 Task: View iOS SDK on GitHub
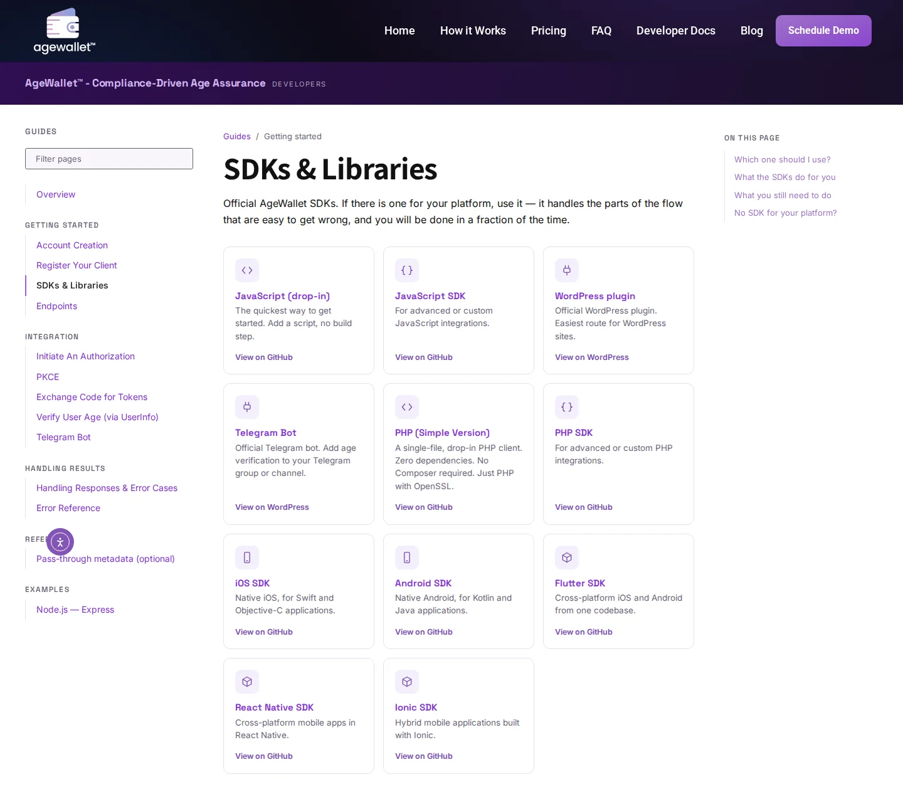[264, 632]
